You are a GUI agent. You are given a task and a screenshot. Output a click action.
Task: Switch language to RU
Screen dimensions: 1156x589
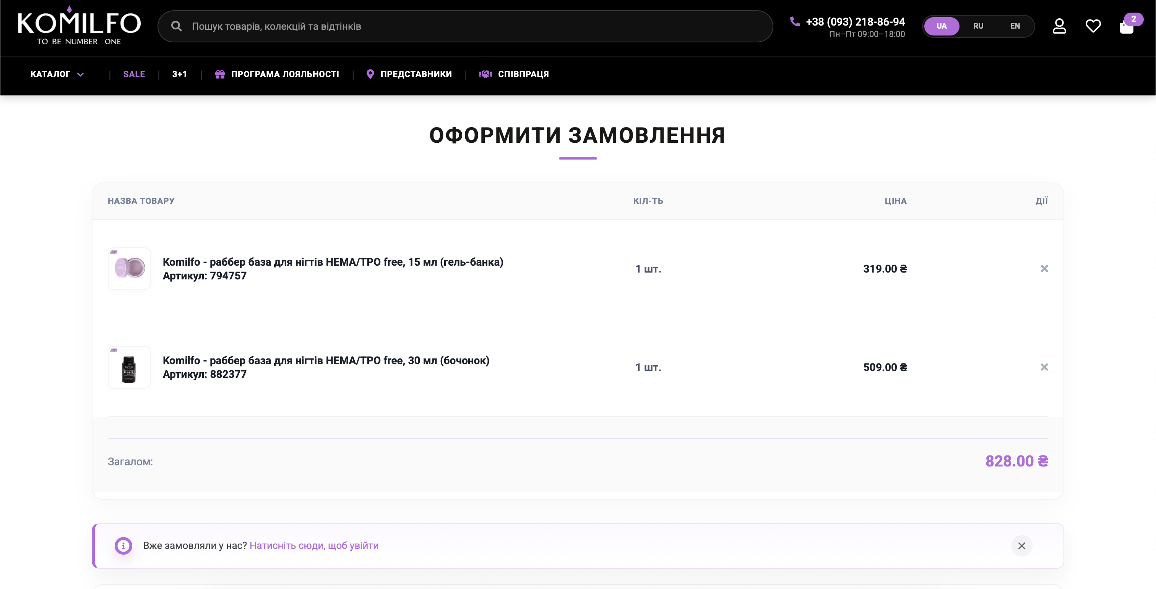[978, 26]
